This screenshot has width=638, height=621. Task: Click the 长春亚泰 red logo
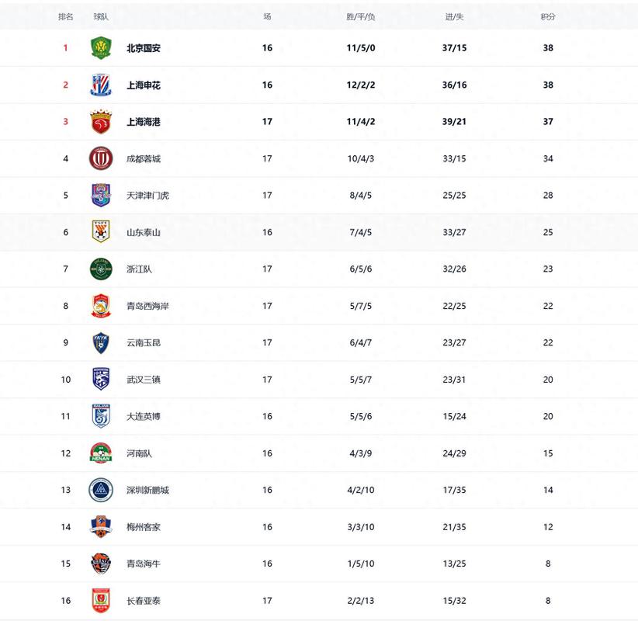[x=100, y=600]
